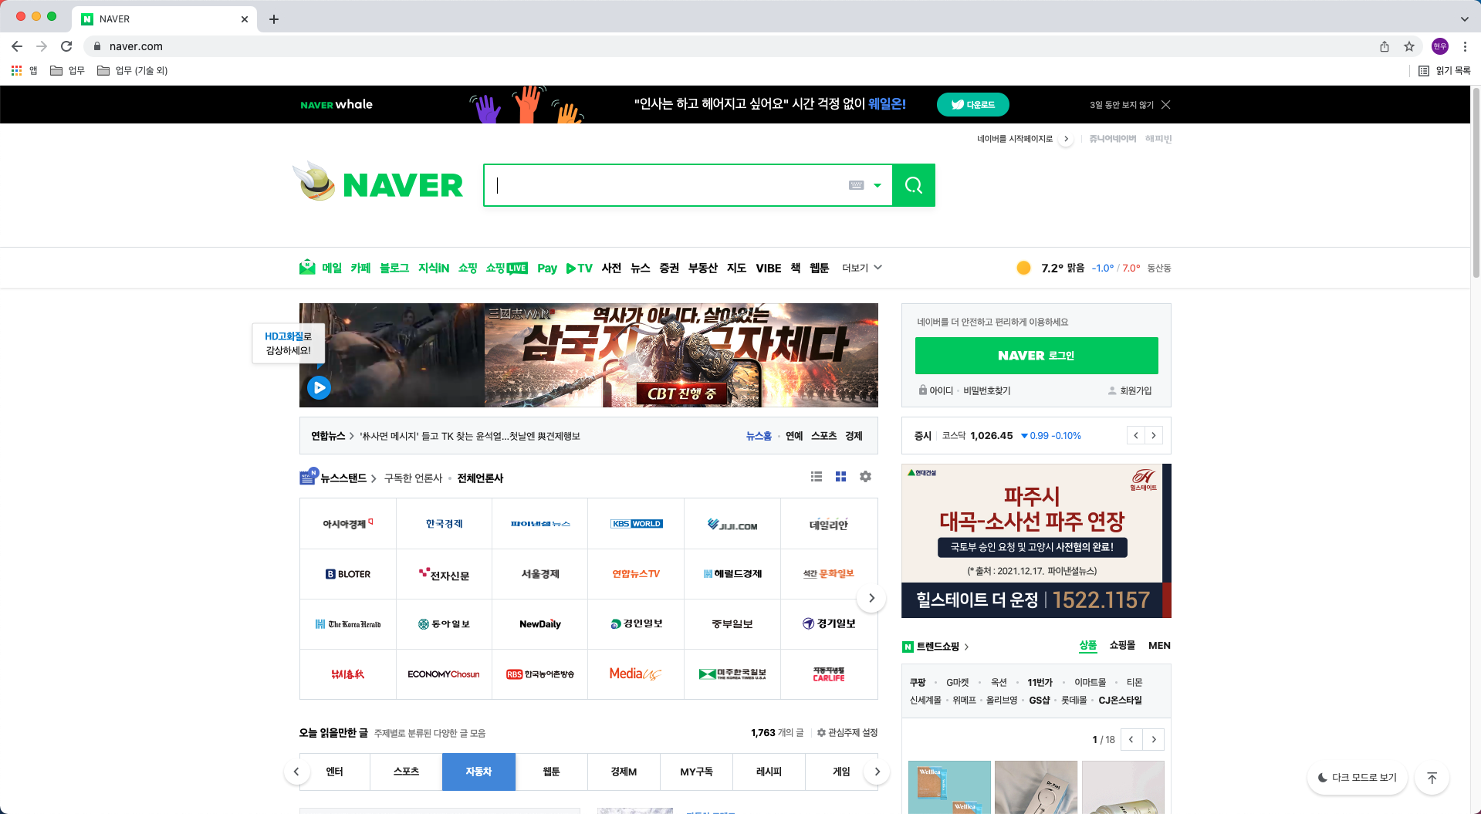The width and height of the screenshot is (1481, 814).
Task: Open the Naver TV link
Action: [579, 268]
